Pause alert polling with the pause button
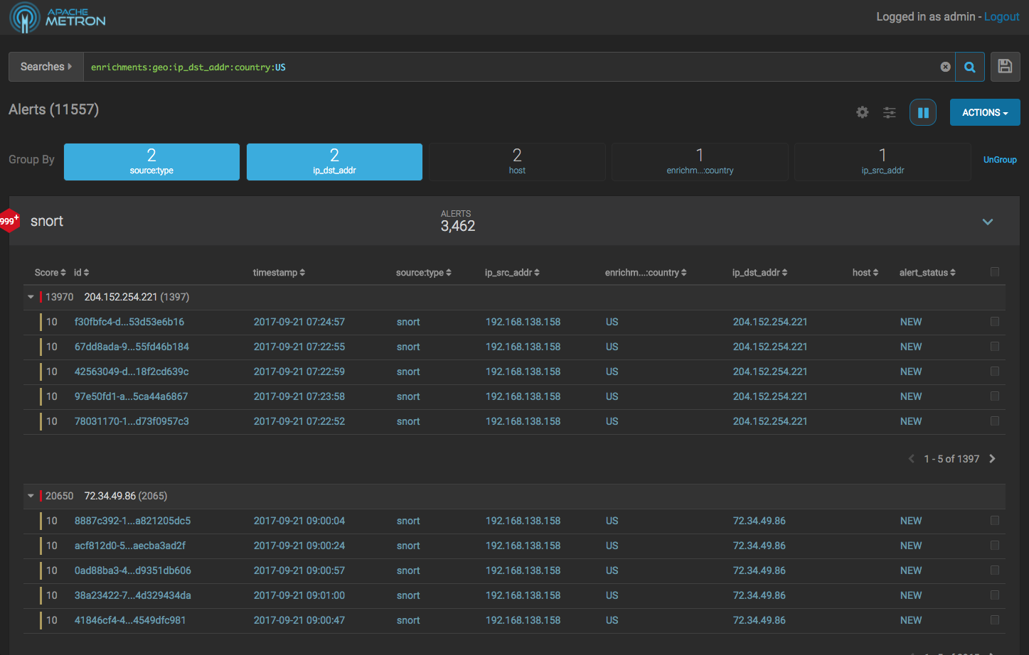 (x=923, y=112)
